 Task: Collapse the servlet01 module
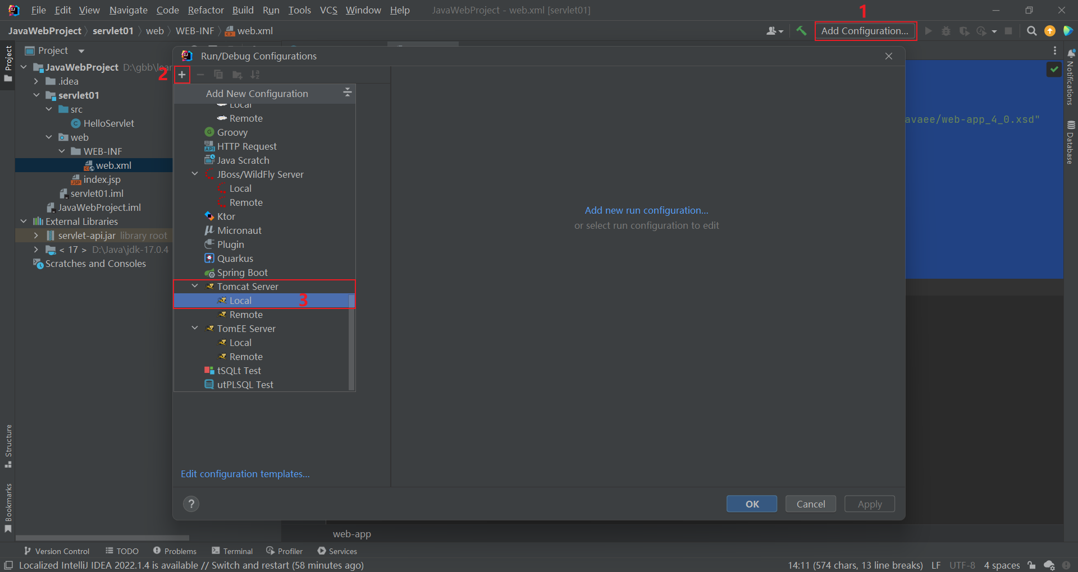[x=36, y=95]
